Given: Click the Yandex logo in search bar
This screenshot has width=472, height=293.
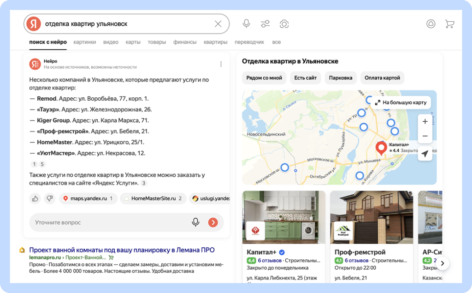Looking at the screenshot, I should tap(33, 24).
